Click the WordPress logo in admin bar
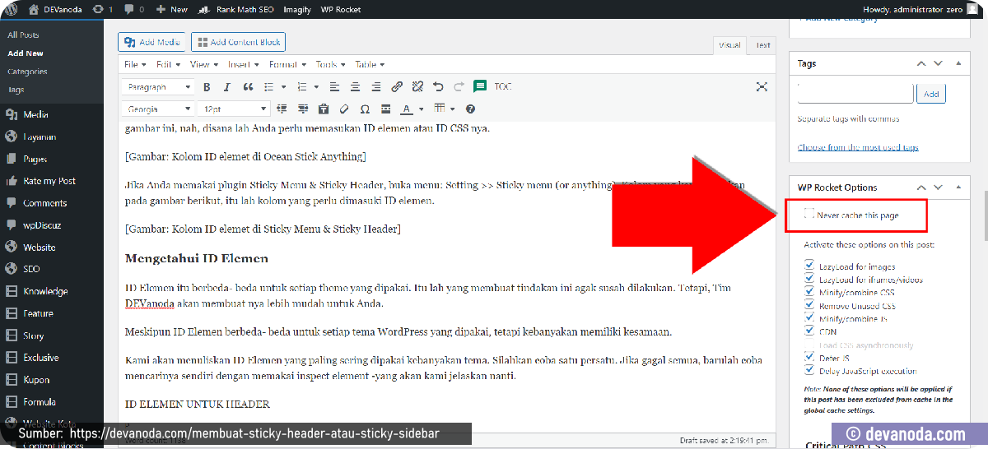988x449 pixels. 10,9
